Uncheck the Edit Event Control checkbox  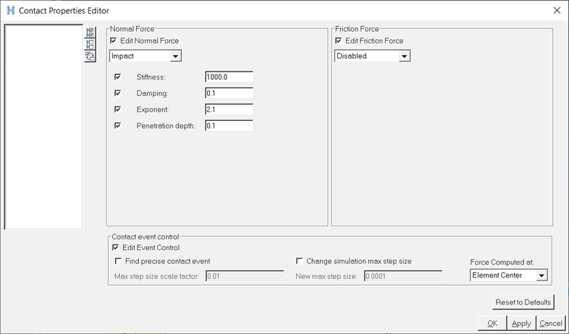coord(116,247)
